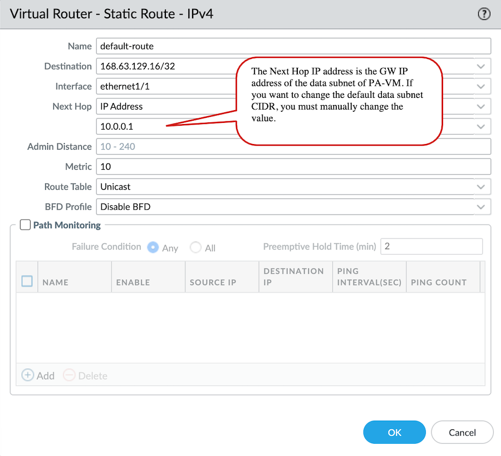Expand the Next Hop type dropdown
Screen dimensions: 501x456
tap(480, 107)
